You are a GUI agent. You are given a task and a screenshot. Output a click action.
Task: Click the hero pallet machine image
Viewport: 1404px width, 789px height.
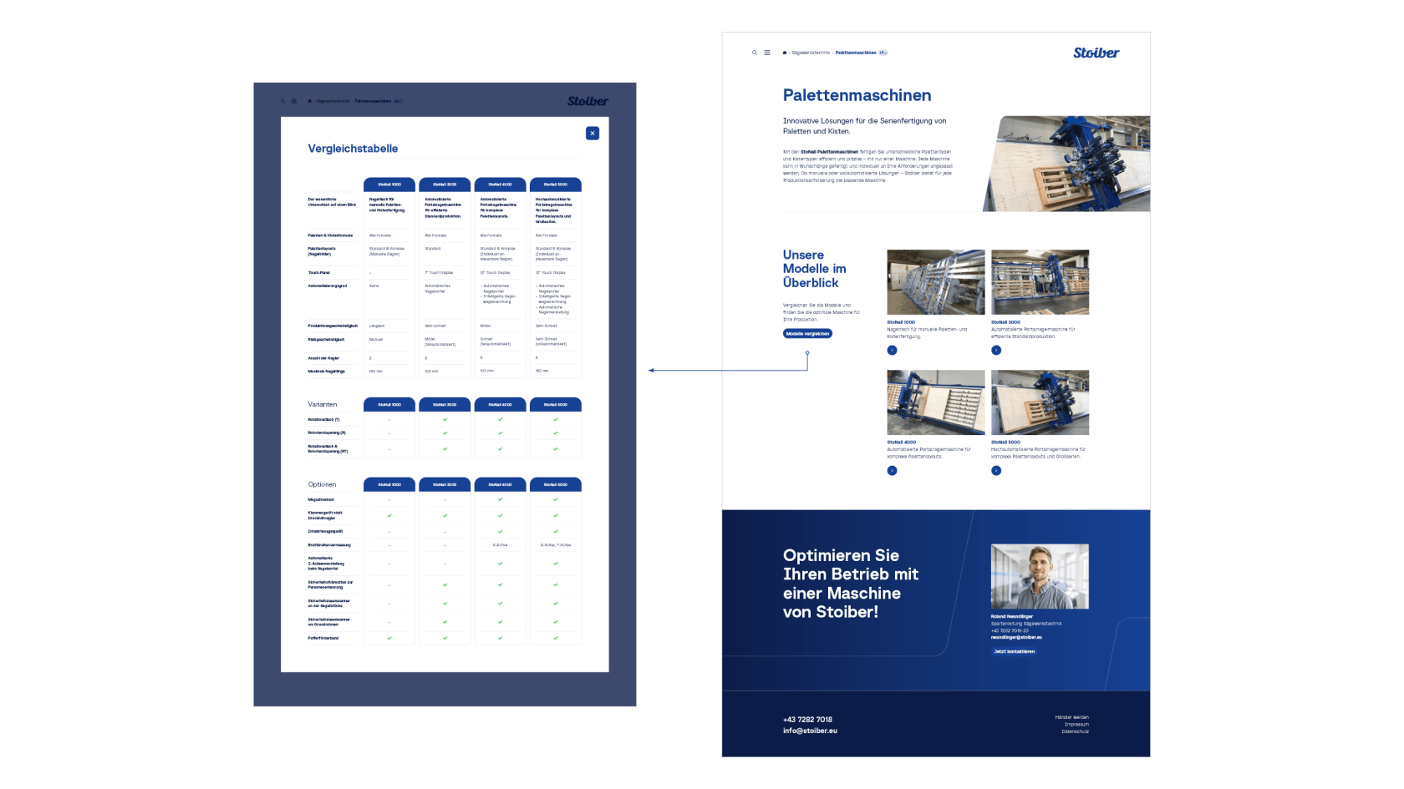pyautogui.click(x=1066, y=164)
